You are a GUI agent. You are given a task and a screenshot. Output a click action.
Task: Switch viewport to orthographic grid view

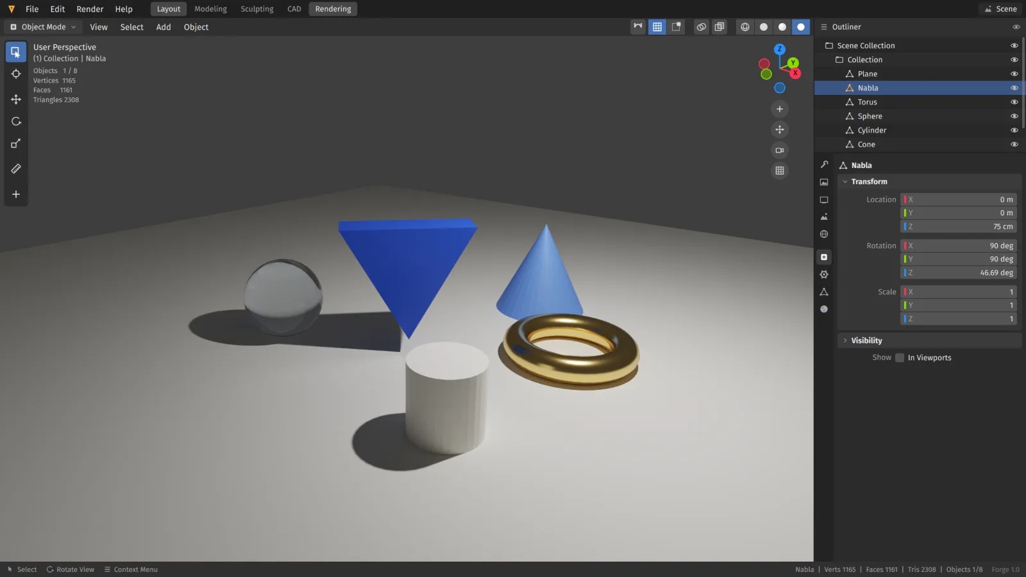[780, 171]
